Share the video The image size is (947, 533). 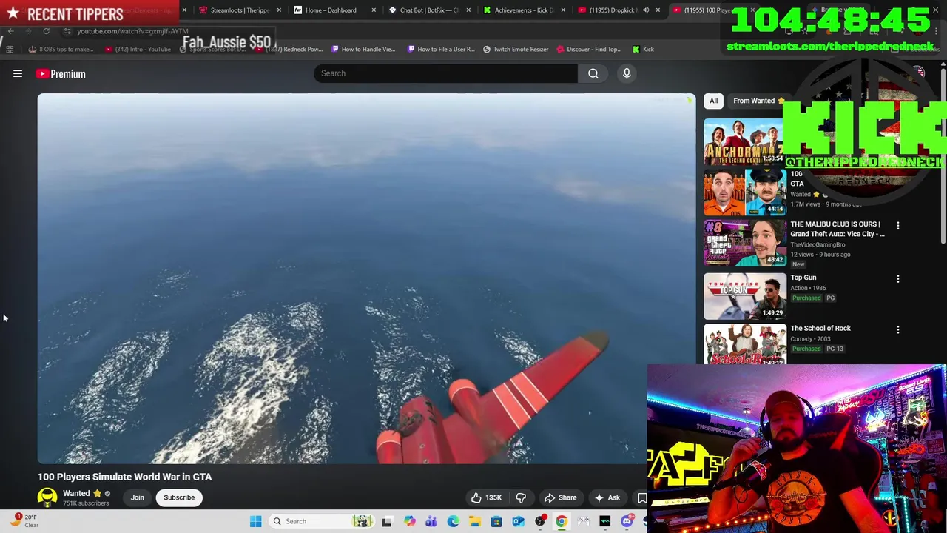560,497
